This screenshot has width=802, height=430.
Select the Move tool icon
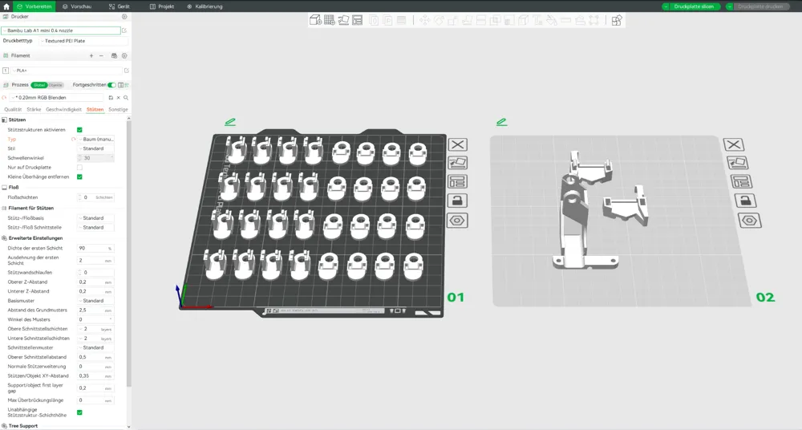coord(424,20)
